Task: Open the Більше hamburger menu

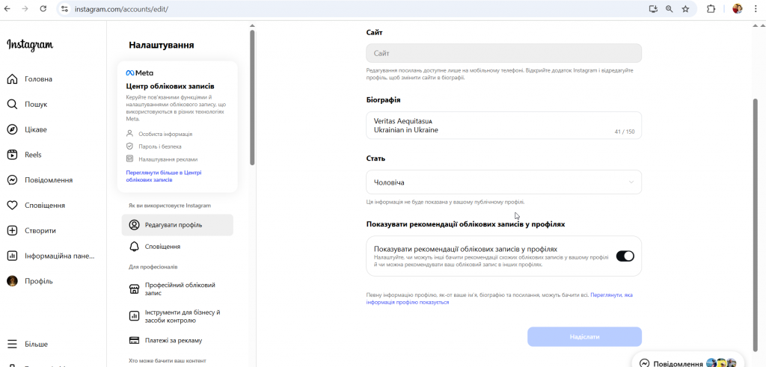Action: [x=12, y=345]
